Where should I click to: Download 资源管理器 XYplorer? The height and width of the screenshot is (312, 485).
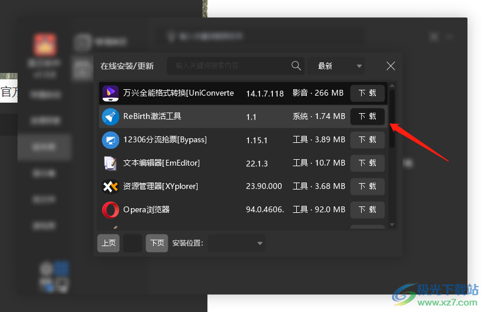click(367, 187)
